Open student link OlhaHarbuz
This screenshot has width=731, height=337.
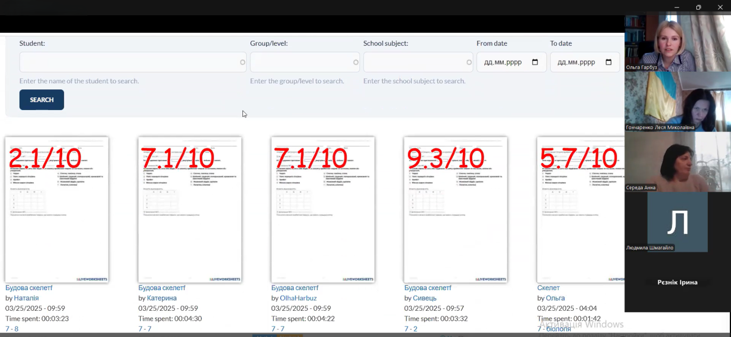[x=297, y=298]
